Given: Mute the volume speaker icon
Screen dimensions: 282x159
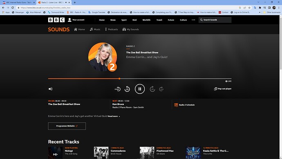Looking at the screenshot, I should coord(51,89).
